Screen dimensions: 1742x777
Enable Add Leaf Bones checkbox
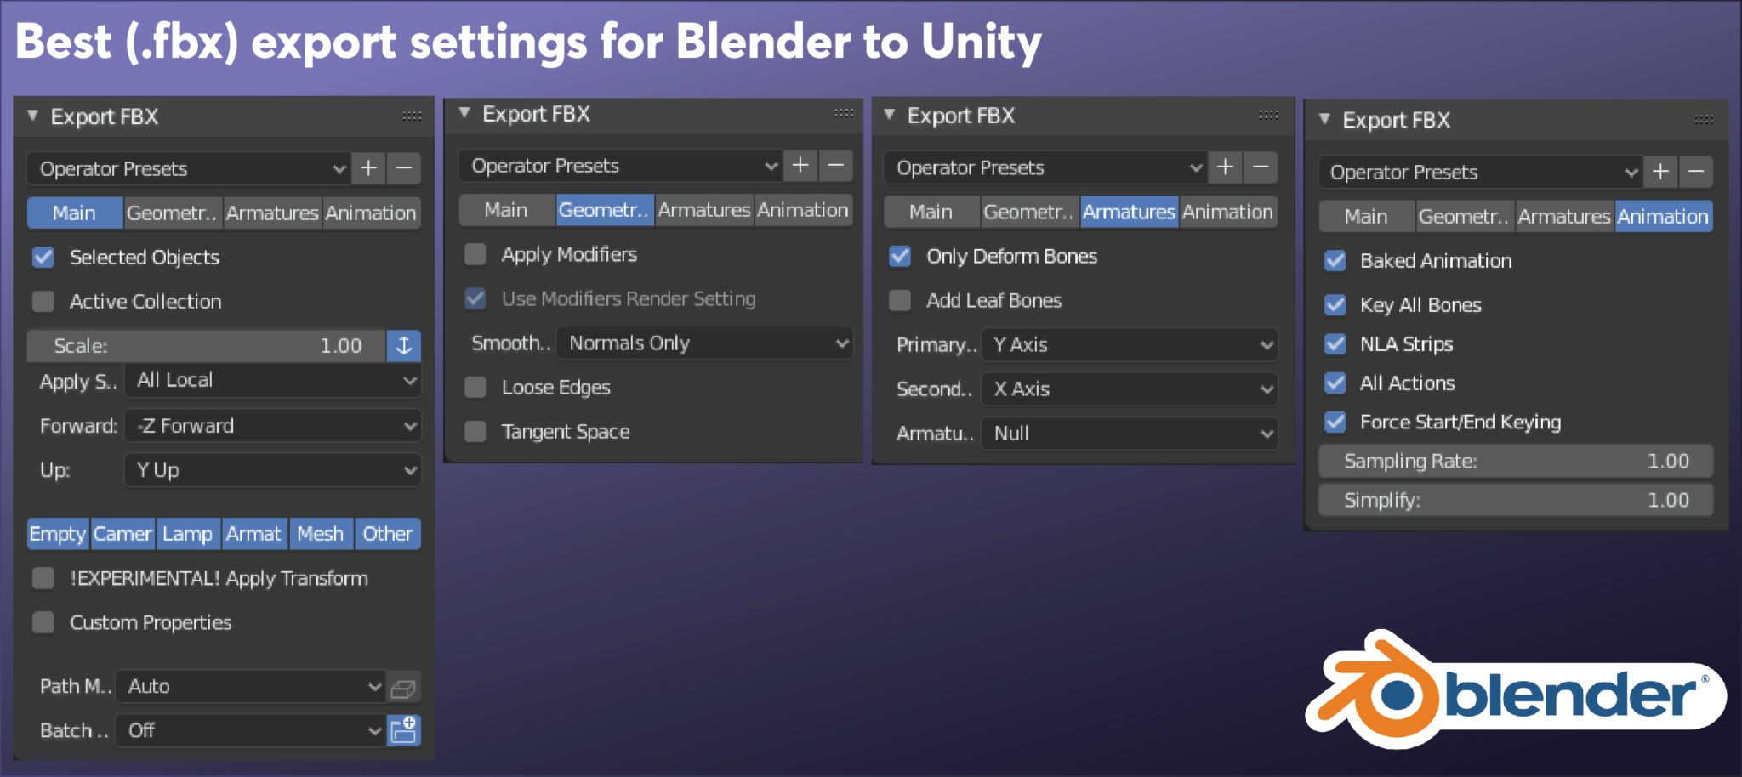point(900,300)
